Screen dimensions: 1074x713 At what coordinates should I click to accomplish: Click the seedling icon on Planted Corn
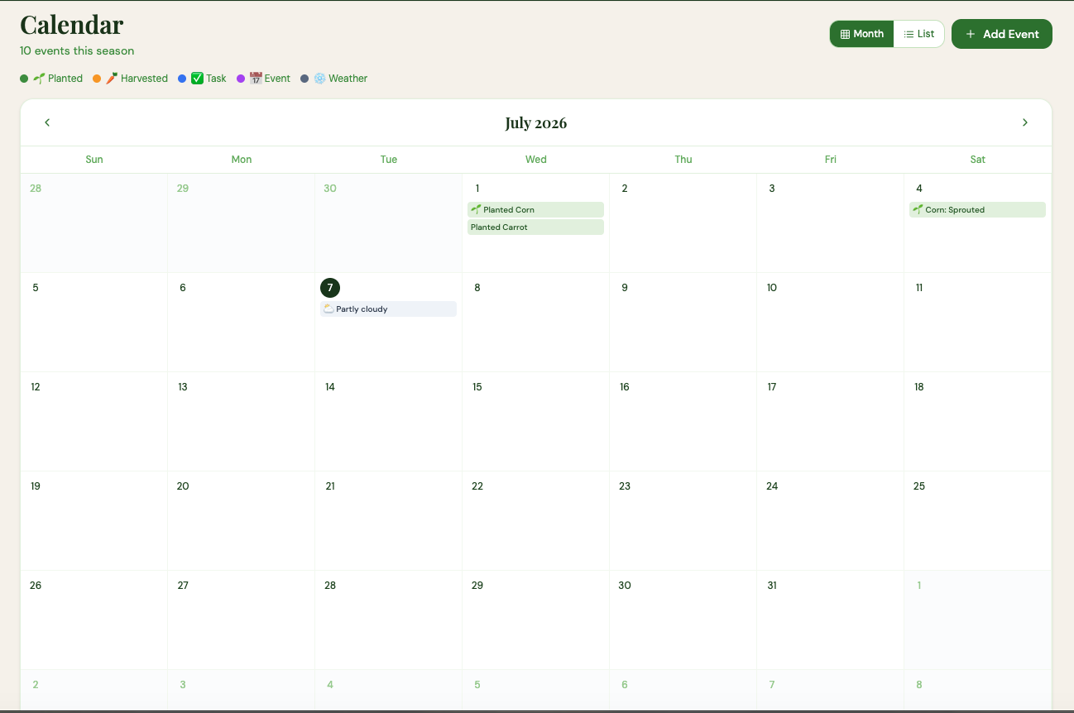click(x=476, y=210)
